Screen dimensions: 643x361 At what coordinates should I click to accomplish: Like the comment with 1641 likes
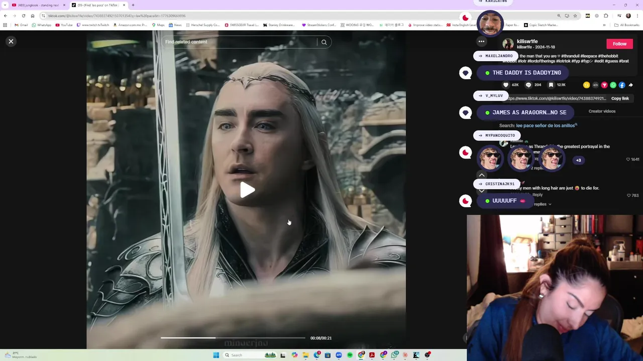point(628,159)
